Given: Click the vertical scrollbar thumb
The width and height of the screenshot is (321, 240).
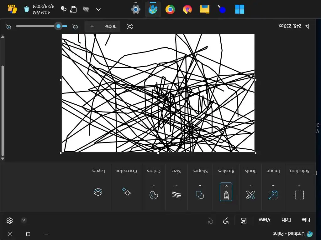Looking at the screenshot, I should pos(3,111).
